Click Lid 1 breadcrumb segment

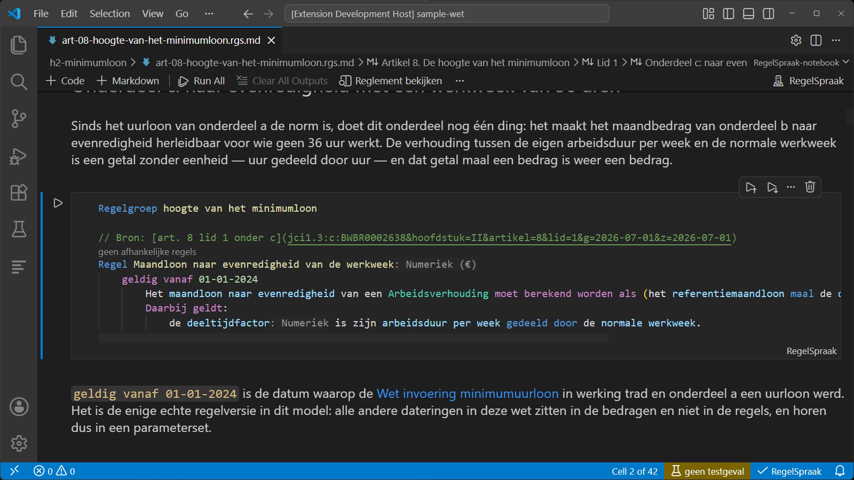pos(600,63)
